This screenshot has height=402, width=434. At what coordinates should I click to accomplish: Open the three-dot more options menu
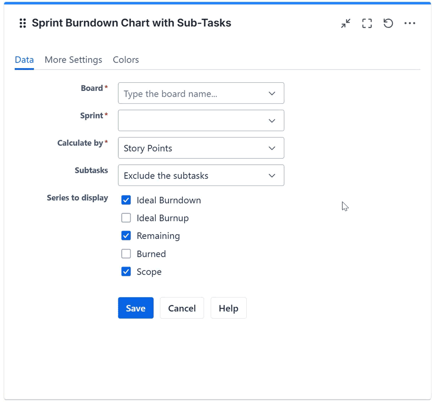point(410,23)
